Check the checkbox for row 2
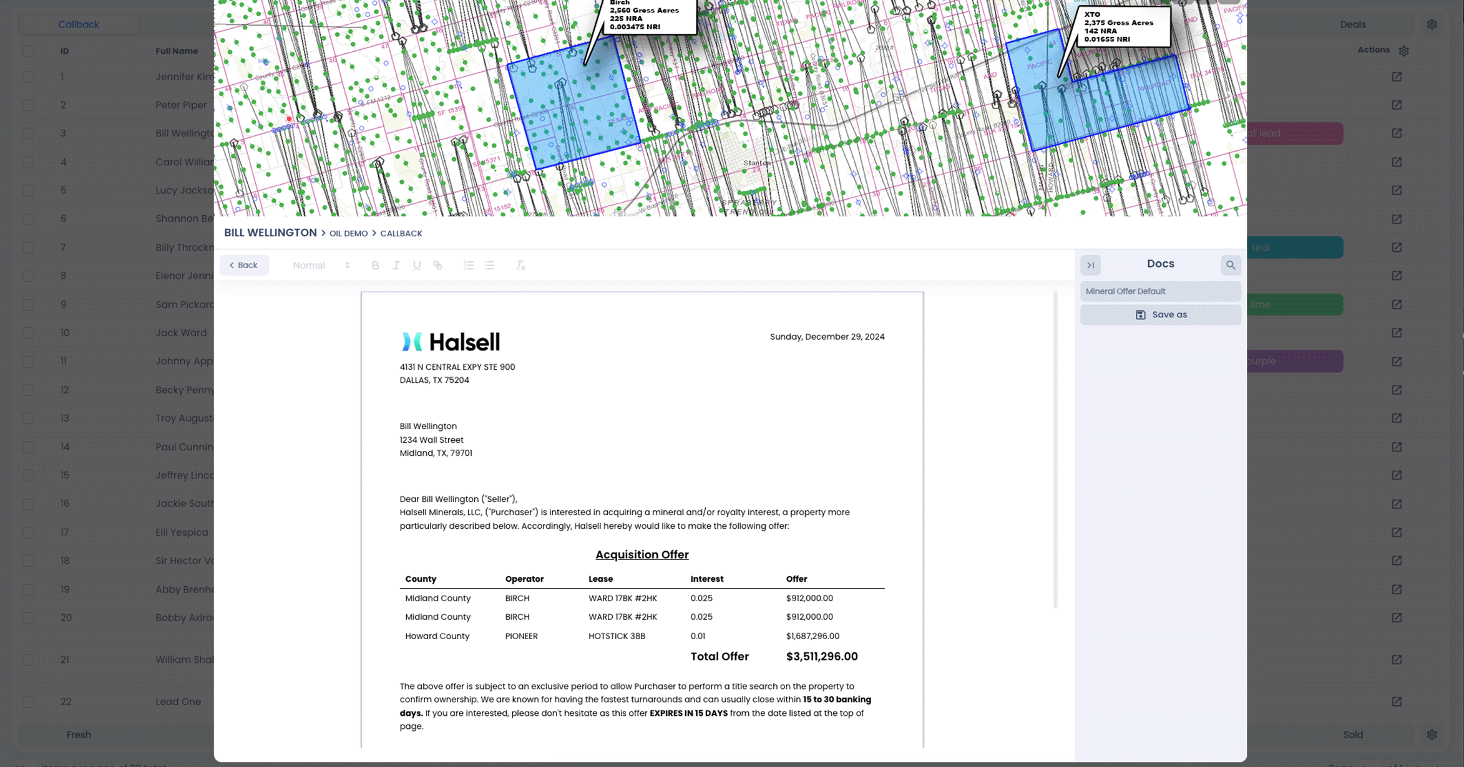The height and width of the screenshot is (767, 1464). click(x=28, y=105)
